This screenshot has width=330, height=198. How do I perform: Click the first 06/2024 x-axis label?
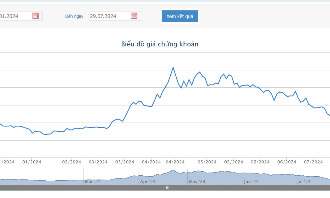[260, 162]
